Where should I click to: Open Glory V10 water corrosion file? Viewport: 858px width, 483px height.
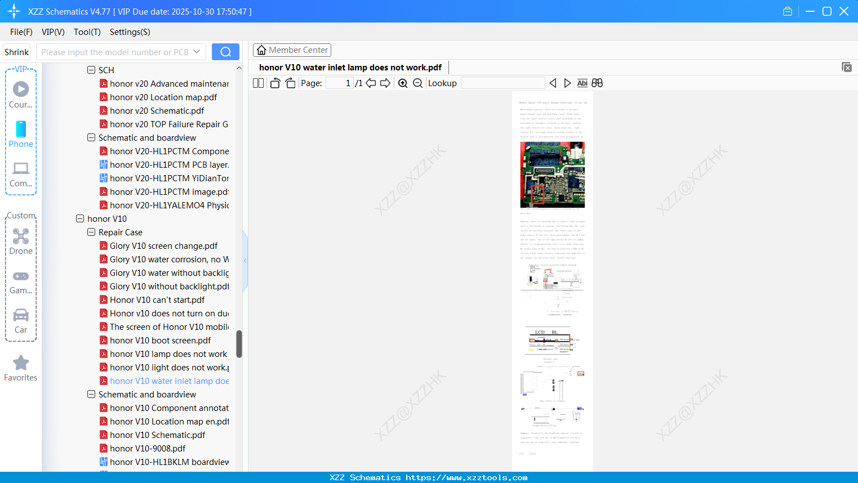pyautogui.click(x=170, y=259)
